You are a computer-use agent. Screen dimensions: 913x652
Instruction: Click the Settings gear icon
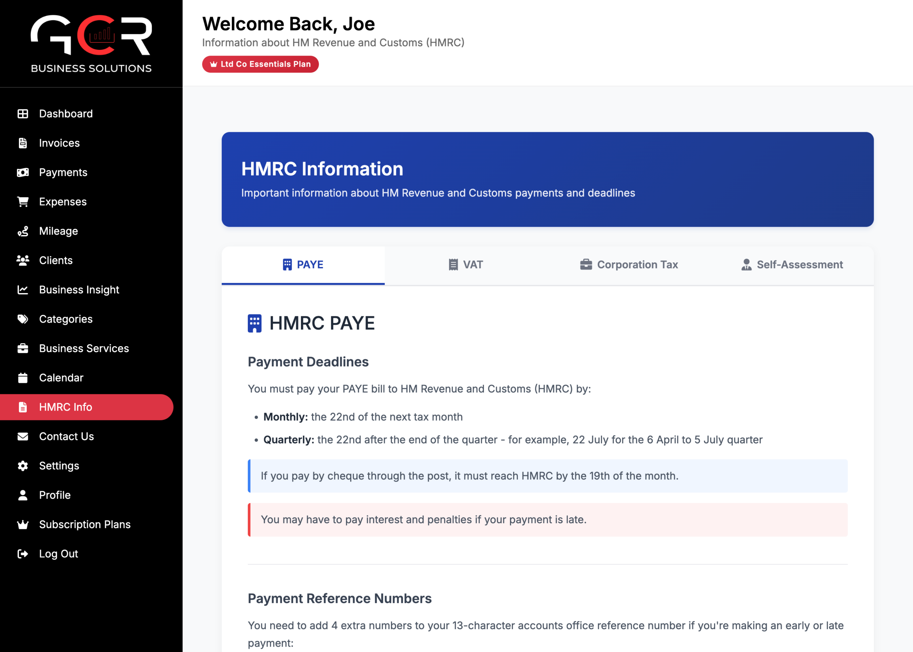coord(23,466)
